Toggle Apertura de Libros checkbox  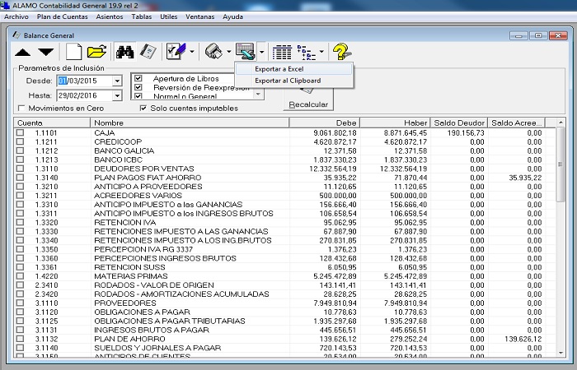[138, 78]
